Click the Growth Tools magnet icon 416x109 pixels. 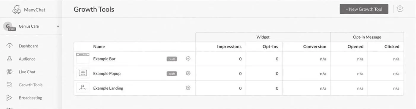9,85
